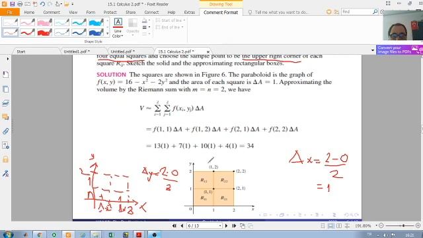Select the Comment Format tab

coord(221,12)
